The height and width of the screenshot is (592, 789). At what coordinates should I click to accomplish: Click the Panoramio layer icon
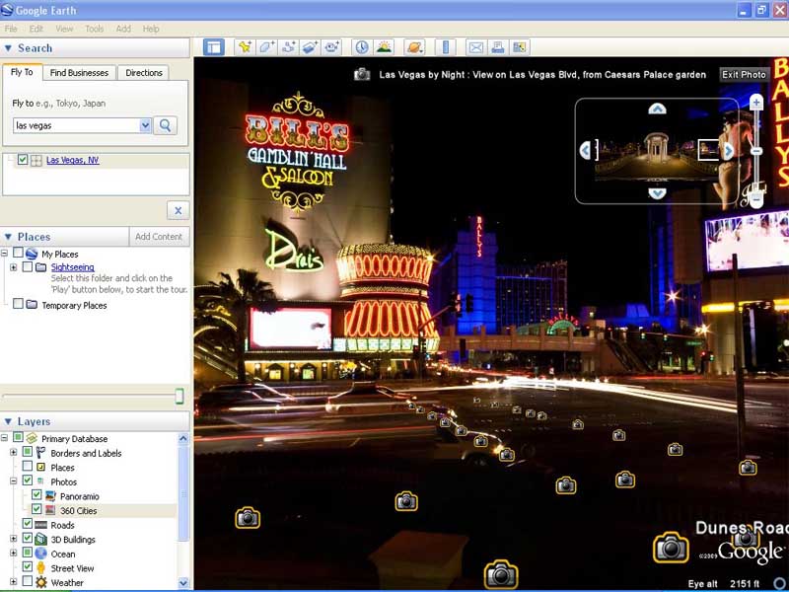[x=50, y=496]
